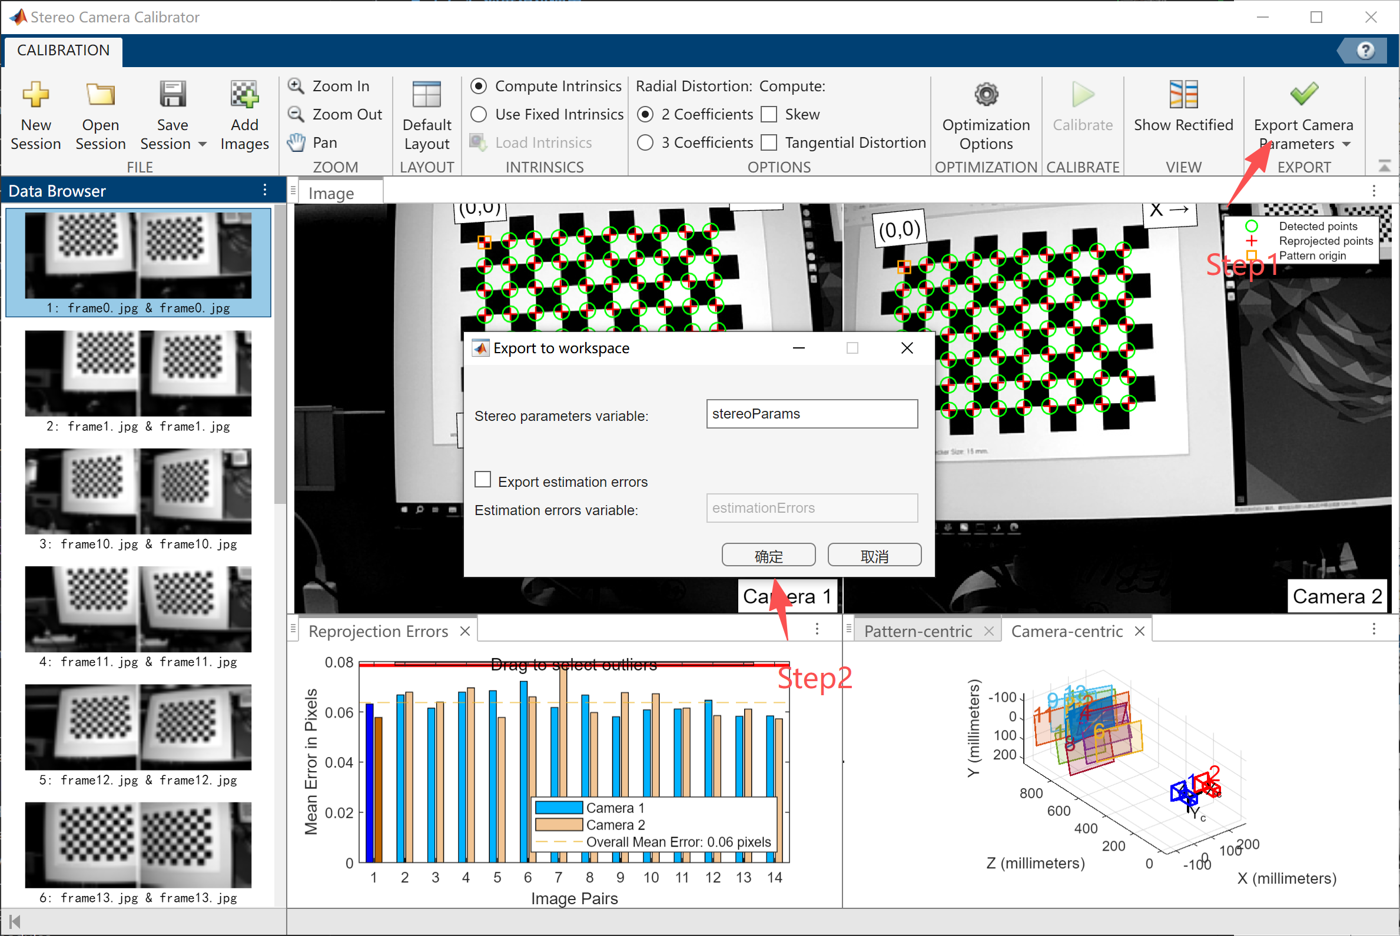Open a saved session via Open Session

100,95
